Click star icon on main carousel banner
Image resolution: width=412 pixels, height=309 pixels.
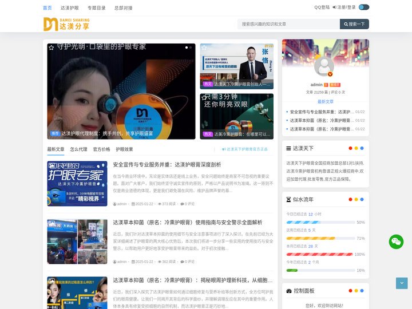(x=51, y=47)
